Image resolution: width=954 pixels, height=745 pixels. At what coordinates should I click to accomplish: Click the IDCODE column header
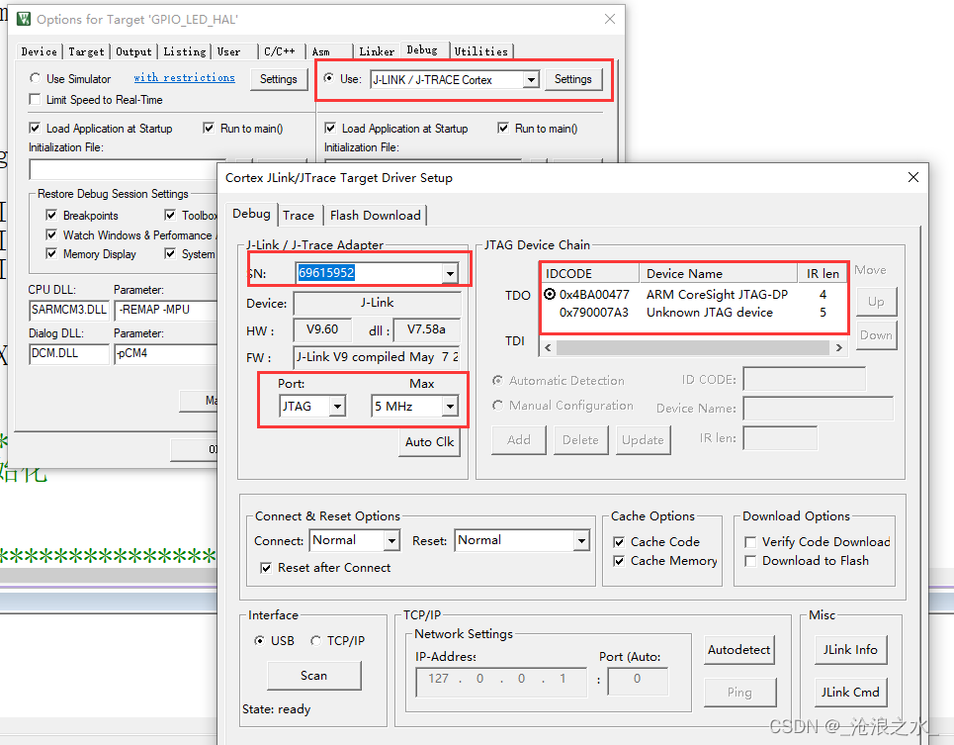click(590, 273)
